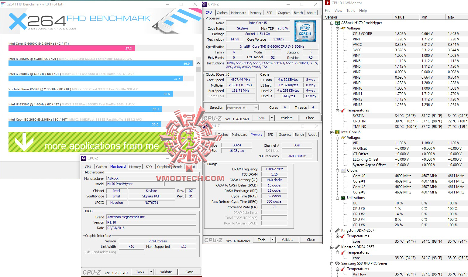Click the Utilizations graph icon in HWMonitor
Viewport: 468px width, 277px height.
click(343, 198)
